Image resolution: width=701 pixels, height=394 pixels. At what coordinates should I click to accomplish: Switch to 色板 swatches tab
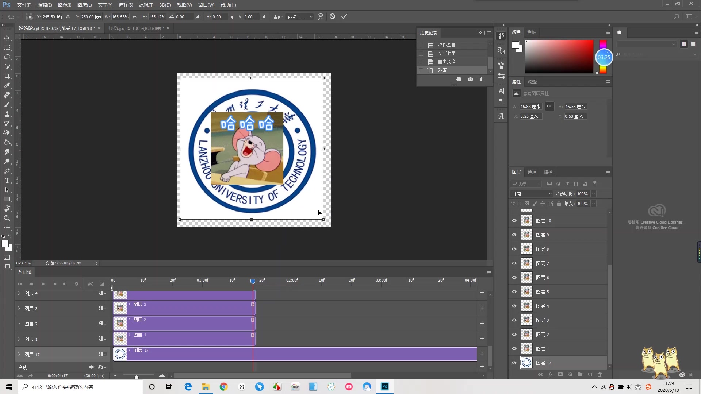pyautogui.click(x=532, y=32)
